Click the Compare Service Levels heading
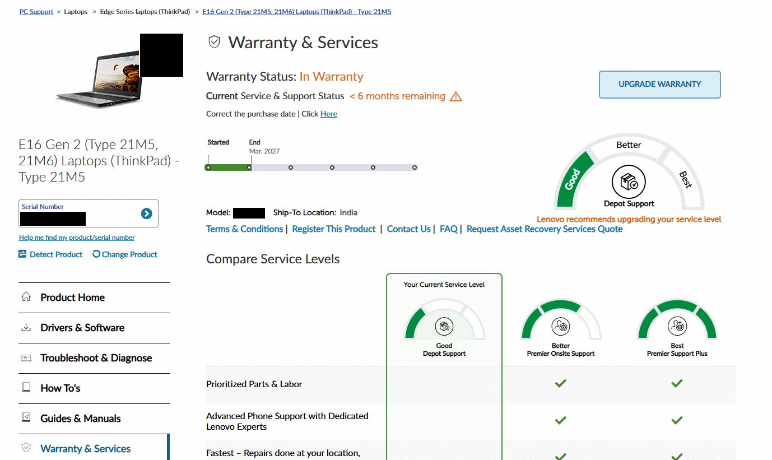The image size is (772, 460). (x=273, y=259)
